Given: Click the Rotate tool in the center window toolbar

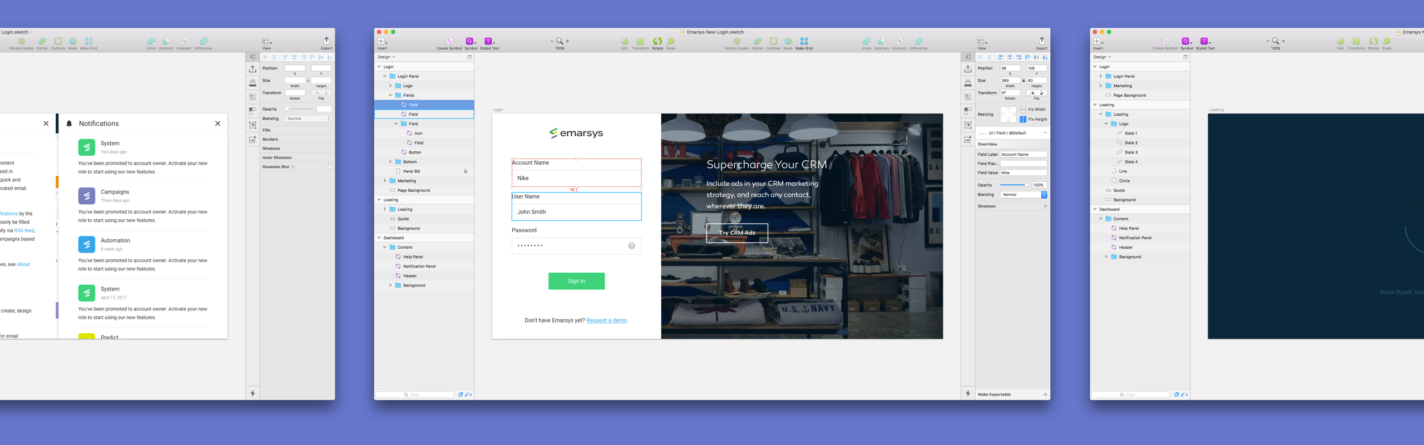Looking at the screenshot, I should point(657,42).
